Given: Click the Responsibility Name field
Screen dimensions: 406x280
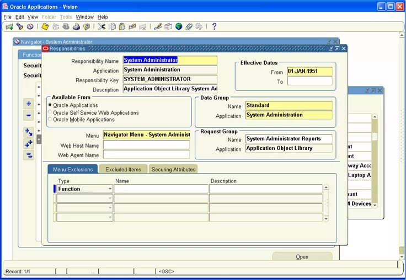Looking at the screenshot, I should click(170, 60).
